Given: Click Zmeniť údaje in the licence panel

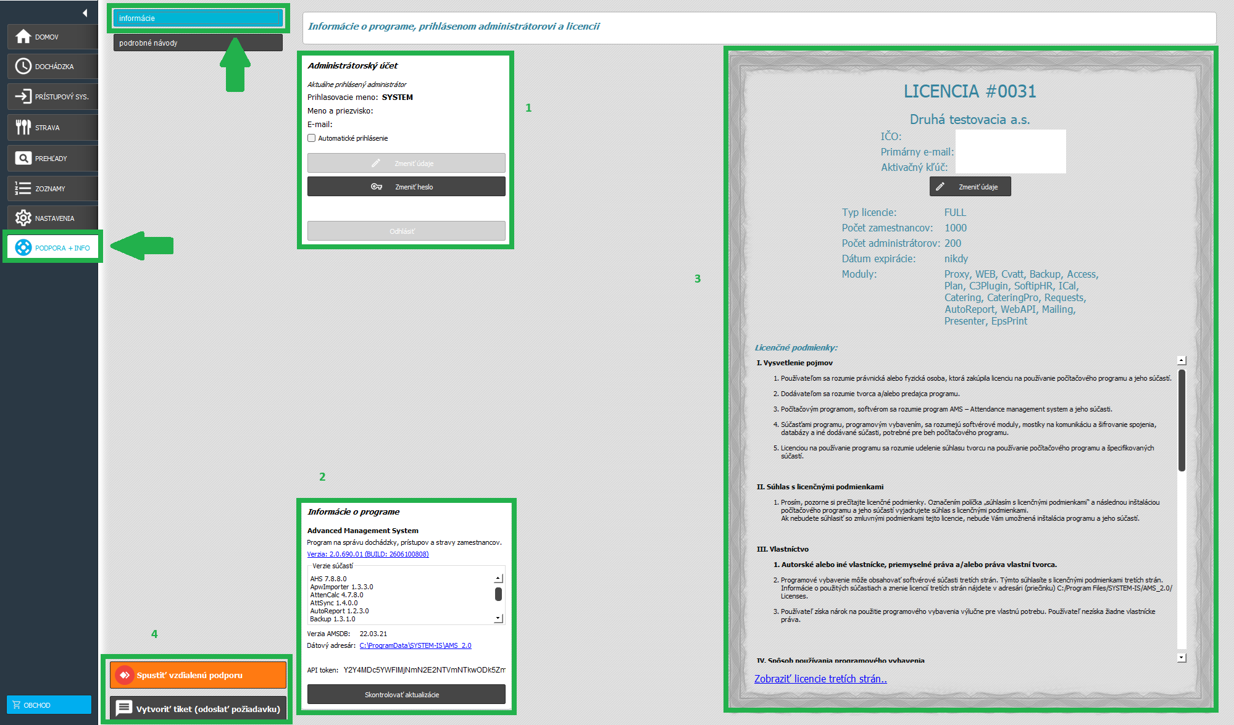Looking at the screenshot, I should click(x=970, y=187).
